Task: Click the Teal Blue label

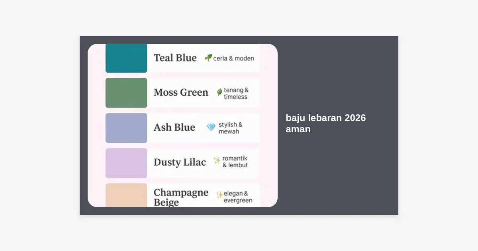Action: pyautogui.click(x=175, y=58)
